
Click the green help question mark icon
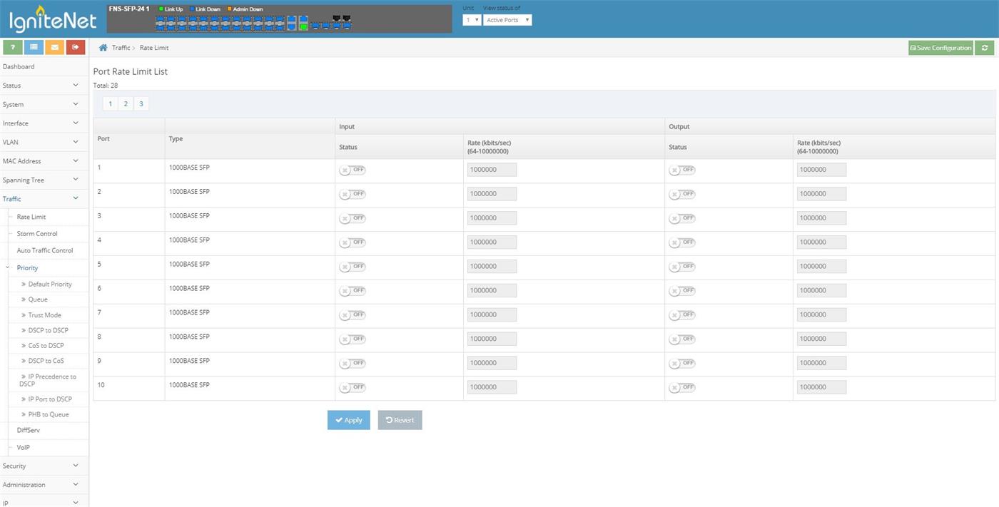(x=12, y=47)
